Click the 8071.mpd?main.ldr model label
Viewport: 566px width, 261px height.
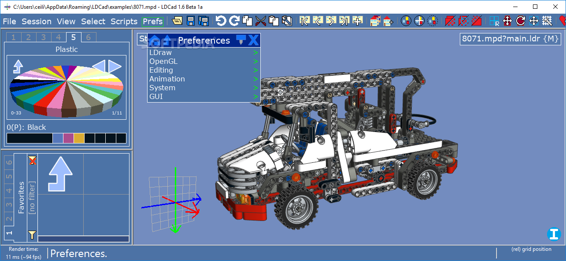click(511, 39)
